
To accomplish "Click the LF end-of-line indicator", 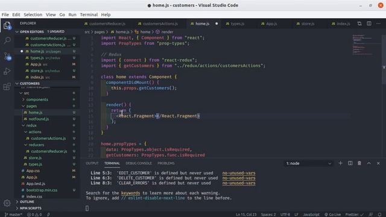I will [x=296, y=215].
